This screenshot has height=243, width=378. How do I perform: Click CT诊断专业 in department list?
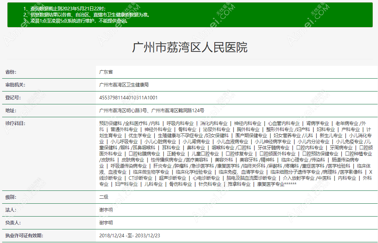(140, 178)
